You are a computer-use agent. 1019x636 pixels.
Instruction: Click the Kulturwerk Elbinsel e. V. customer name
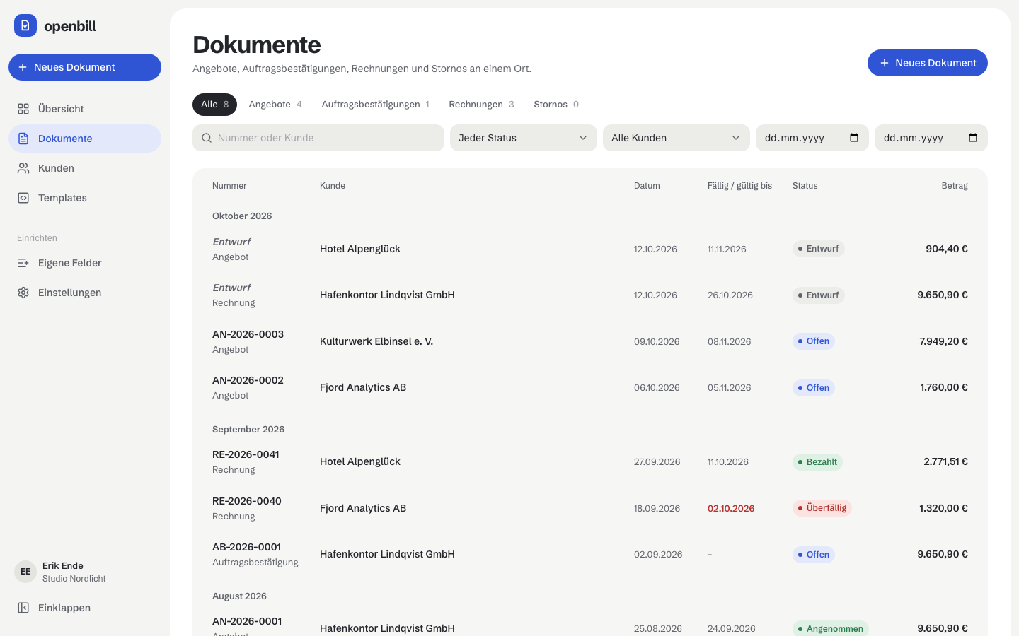click(376, 341)
